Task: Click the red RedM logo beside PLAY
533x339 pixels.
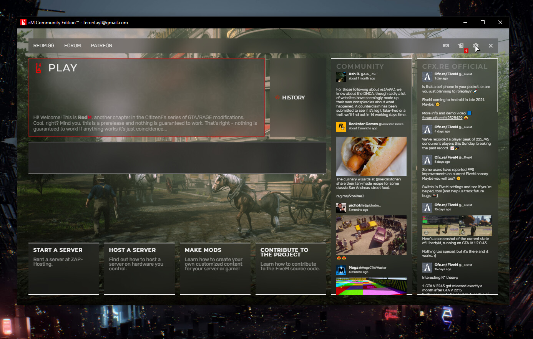Action: click(x=38, y=68)
